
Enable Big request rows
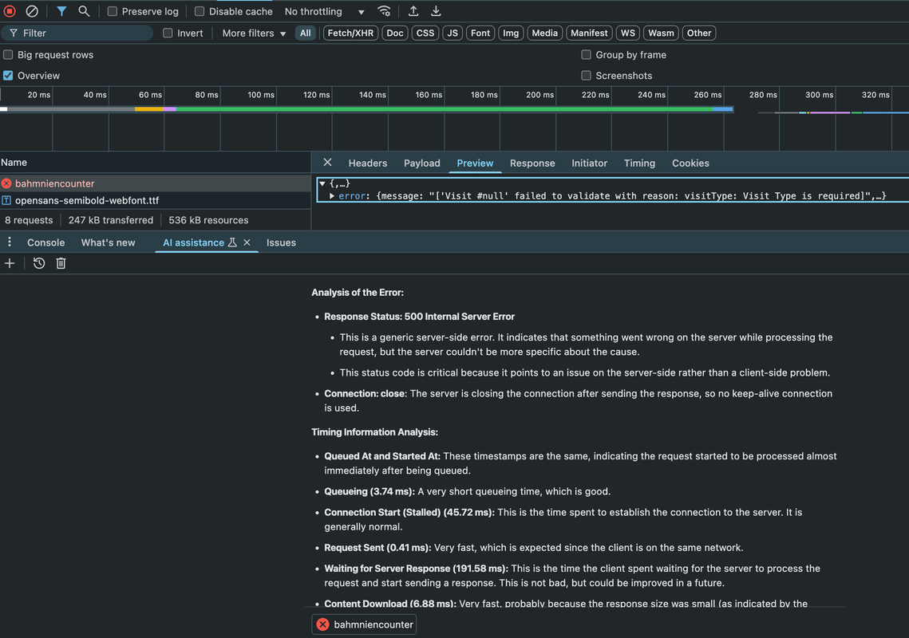(x=8, y=54)
